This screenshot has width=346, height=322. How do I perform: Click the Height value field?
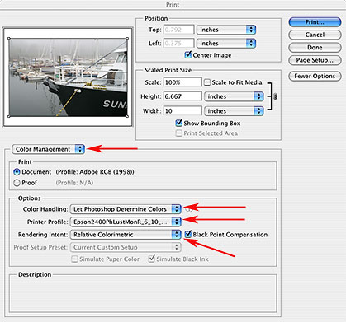point(182,96)
